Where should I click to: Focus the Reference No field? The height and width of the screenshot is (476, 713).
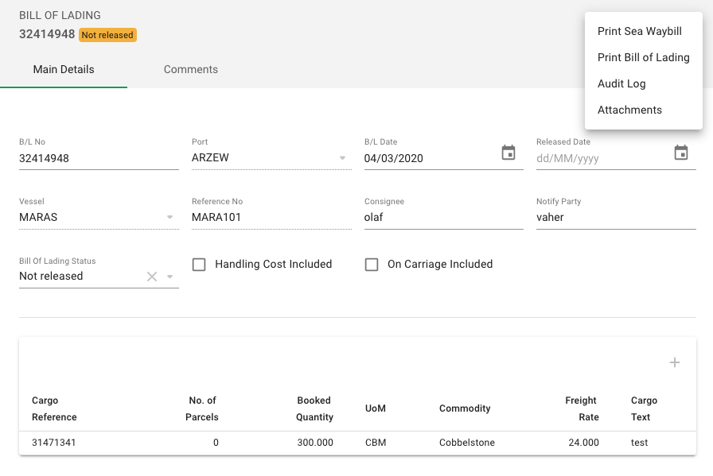tap(271, 217)
